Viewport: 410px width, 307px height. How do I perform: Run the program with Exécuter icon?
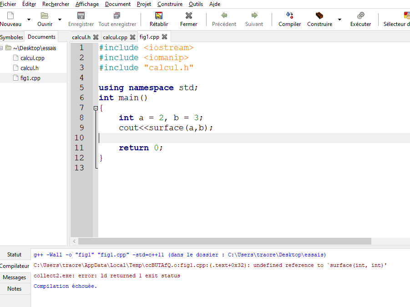click(x=360, y=16)
